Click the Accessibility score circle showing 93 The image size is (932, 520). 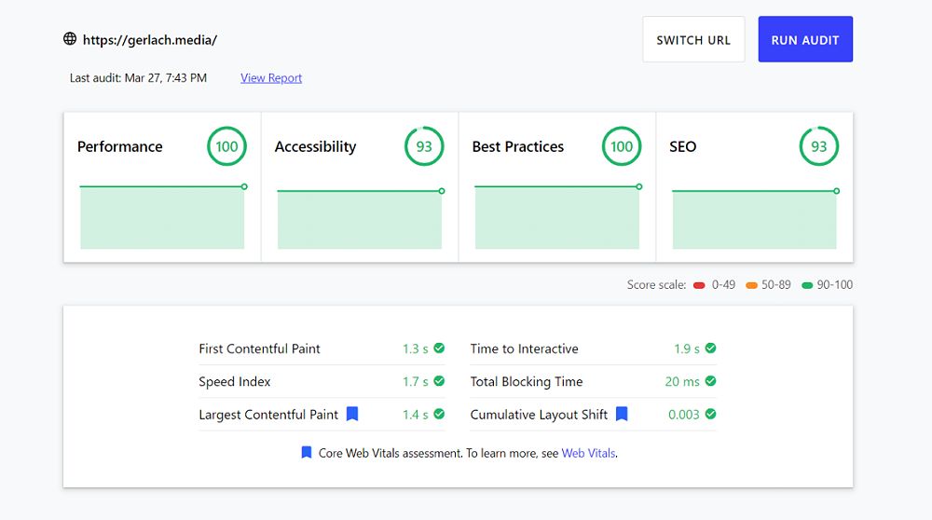(x=424, y=146)
